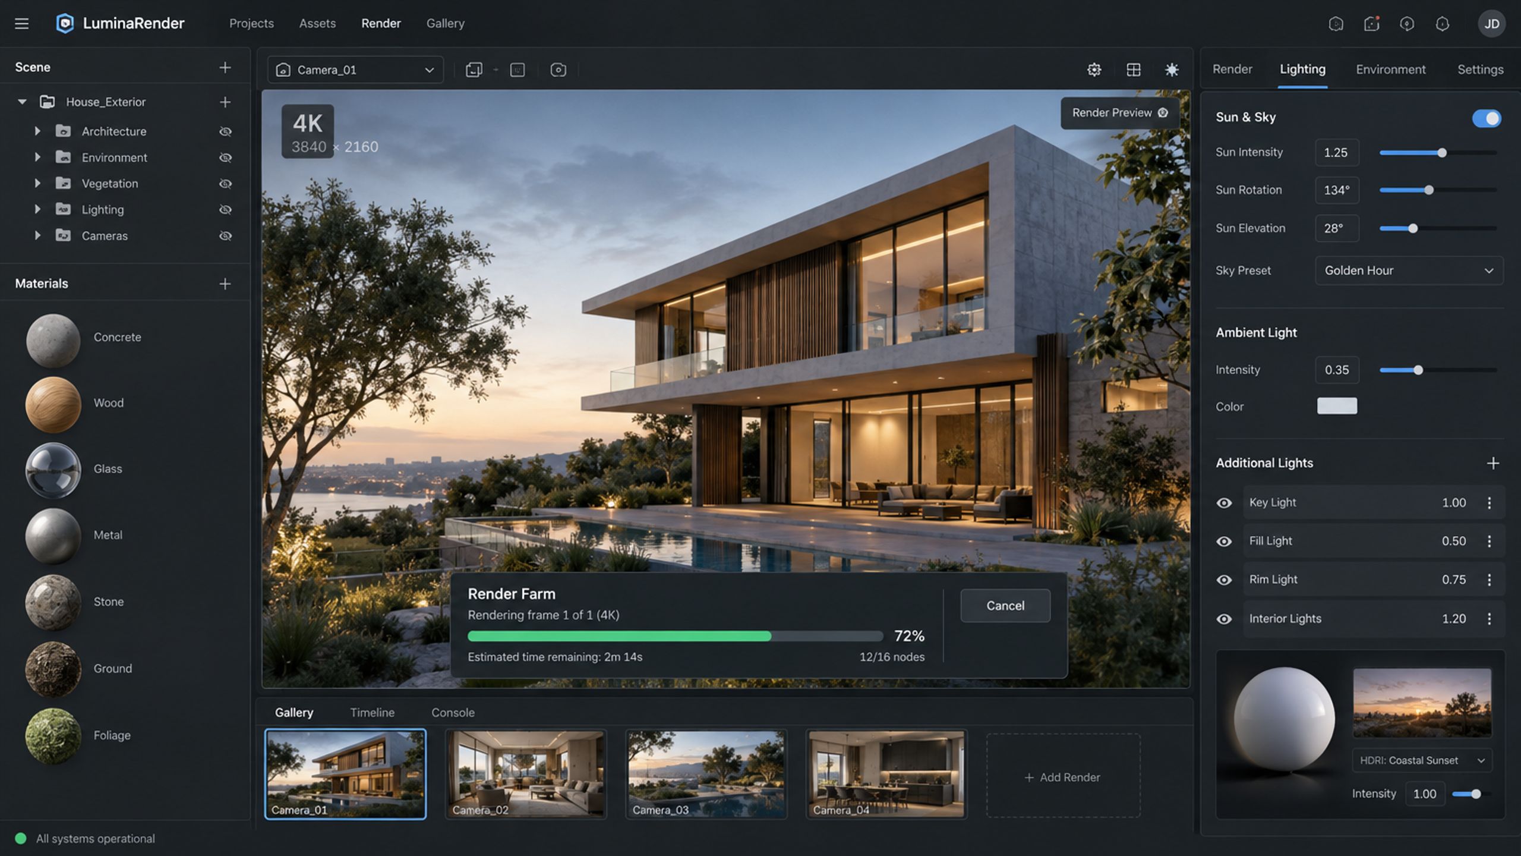Toggle visibility of Vegetation folder
This screenshot has width=1521, height=856.
click(225, 184)
